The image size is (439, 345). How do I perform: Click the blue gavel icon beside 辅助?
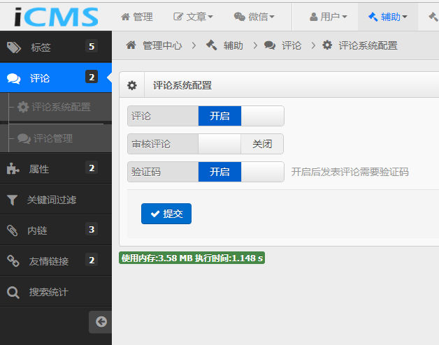coord(373,17)
